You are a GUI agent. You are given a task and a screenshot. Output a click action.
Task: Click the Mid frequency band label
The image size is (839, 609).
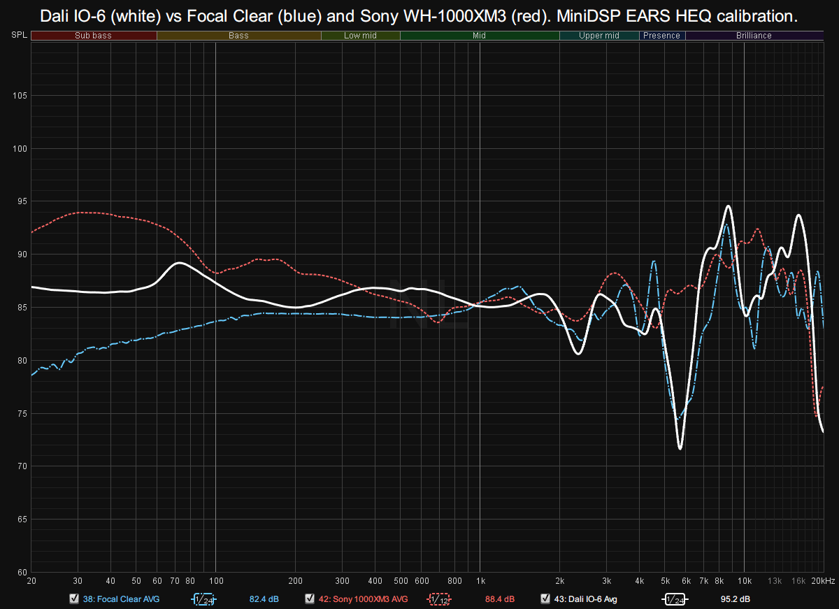click(x=480, y=36)
